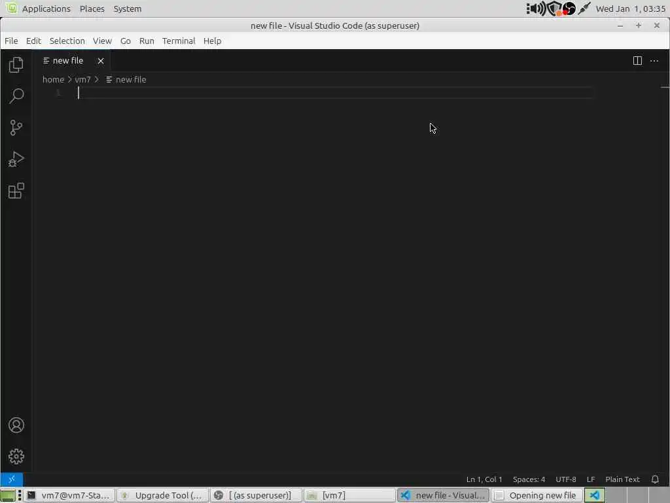Open the System menu in top panel
This screenshot has height=503, width=670.
click(128, 9)
